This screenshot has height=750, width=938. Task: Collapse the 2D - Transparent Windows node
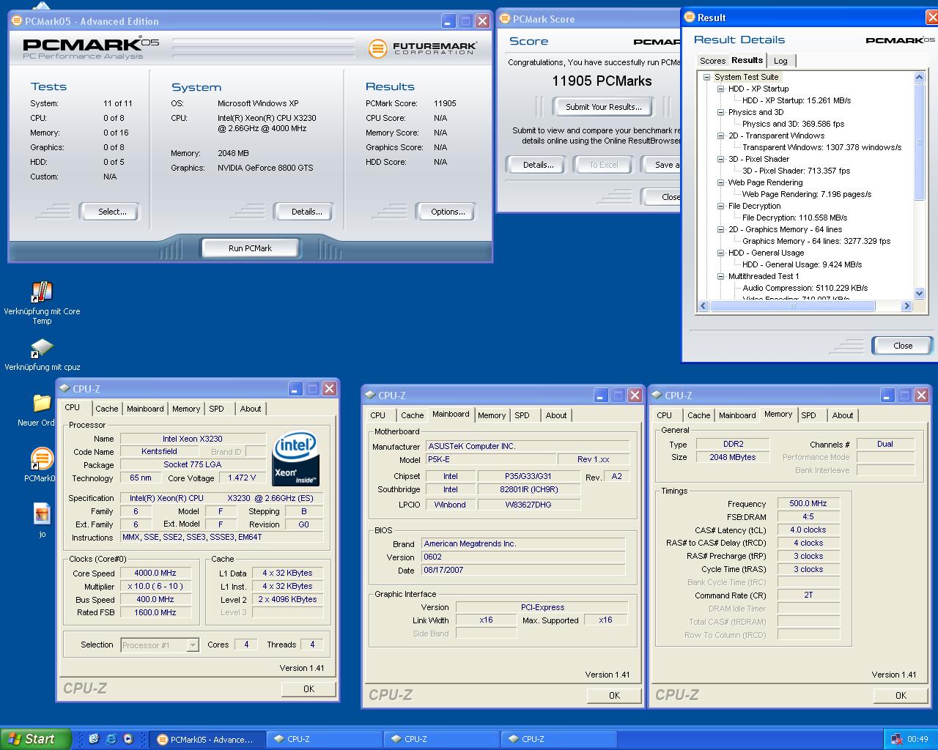pyautogui.click(x=720, y=135)
